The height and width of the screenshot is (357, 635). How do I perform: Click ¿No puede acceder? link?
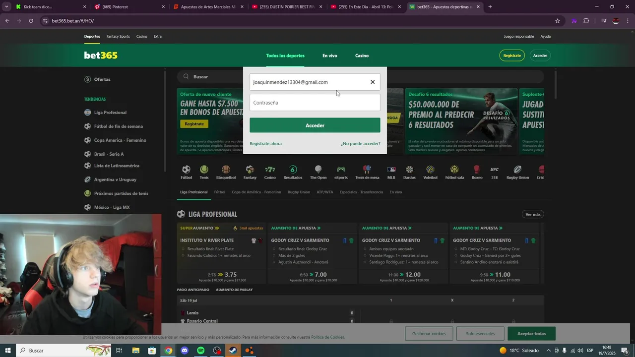(361, 144)
